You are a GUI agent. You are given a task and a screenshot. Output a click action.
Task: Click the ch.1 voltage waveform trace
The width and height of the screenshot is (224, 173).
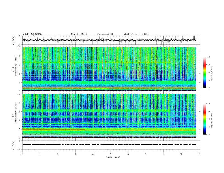coord(109,40)
